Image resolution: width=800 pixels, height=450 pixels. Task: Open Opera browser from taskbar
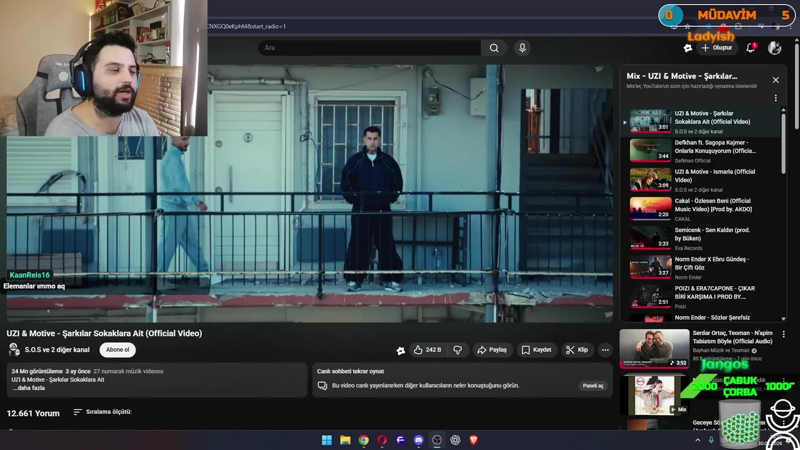pyautogui.click(x=382, y=440)
